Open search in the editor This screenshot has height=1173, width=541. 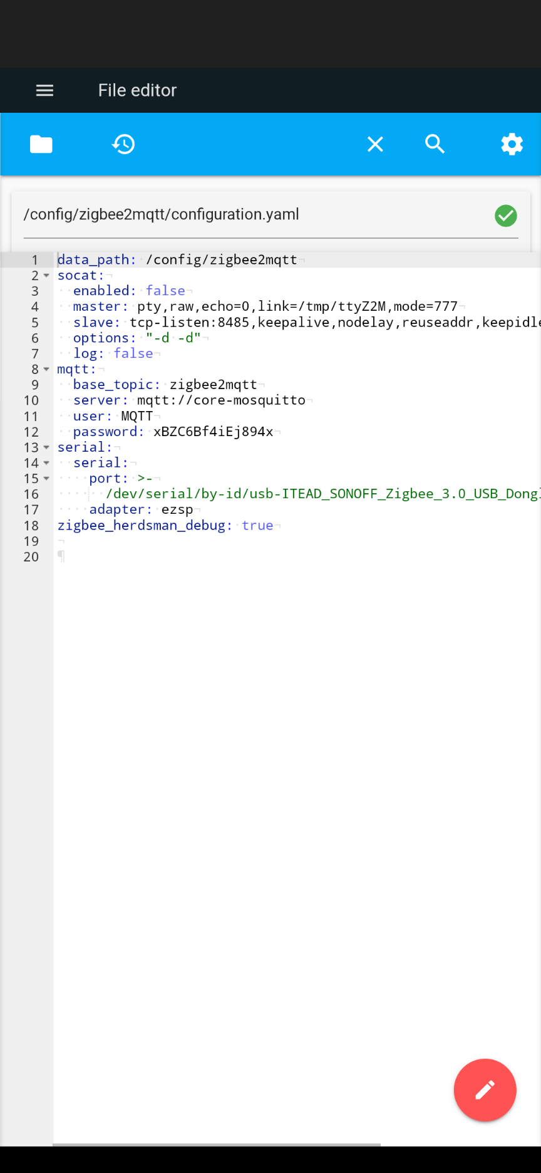coord(435,144)
